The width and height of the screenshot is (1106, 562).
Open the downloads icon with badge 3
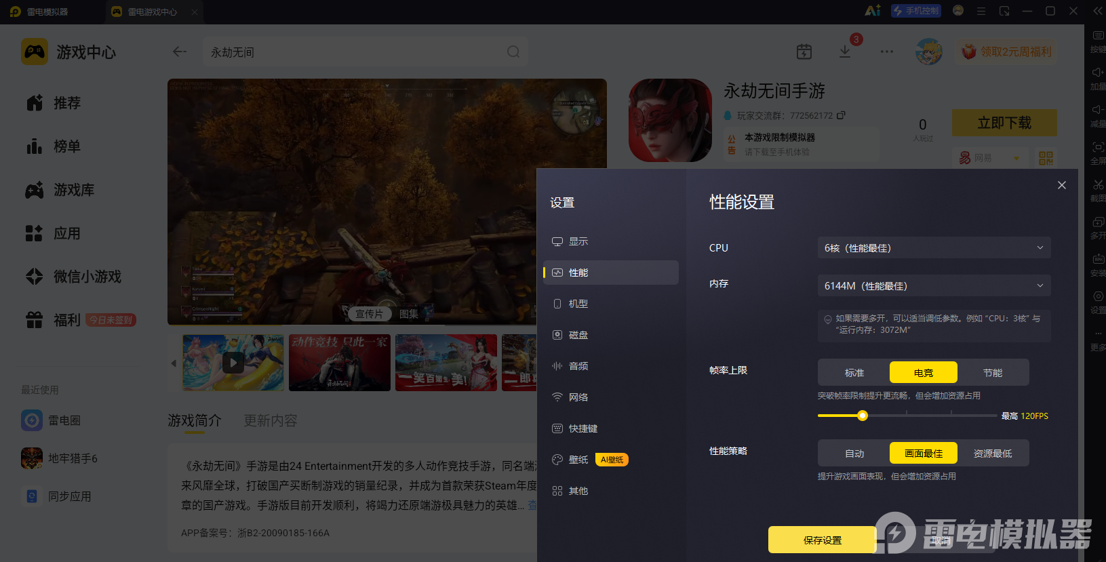[845, 52]
